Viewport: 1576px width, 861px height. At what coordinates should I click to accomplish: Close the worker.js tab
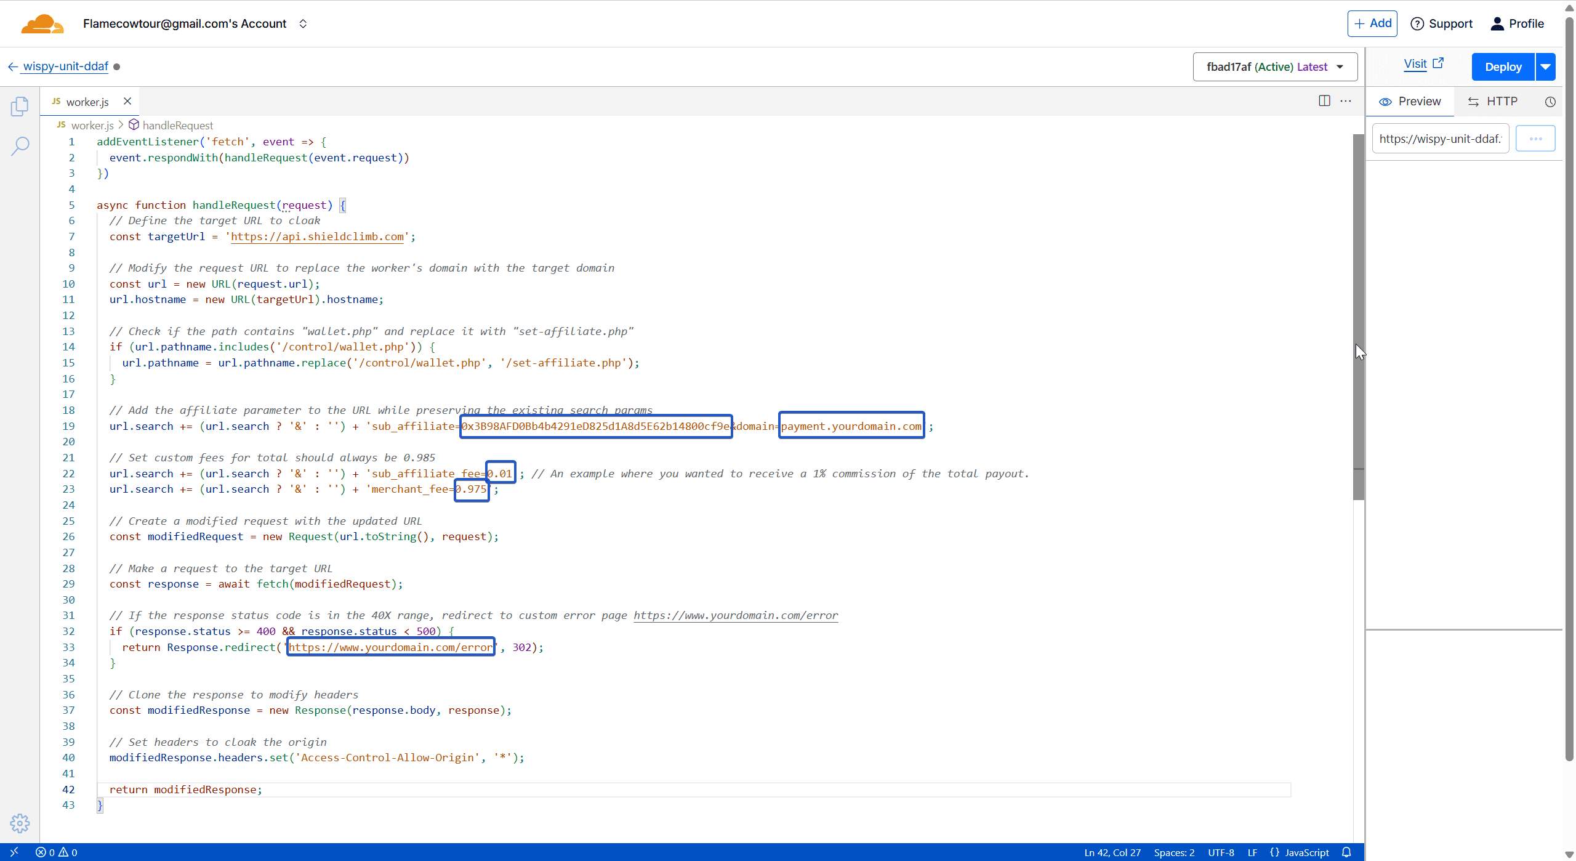[127, 101]
